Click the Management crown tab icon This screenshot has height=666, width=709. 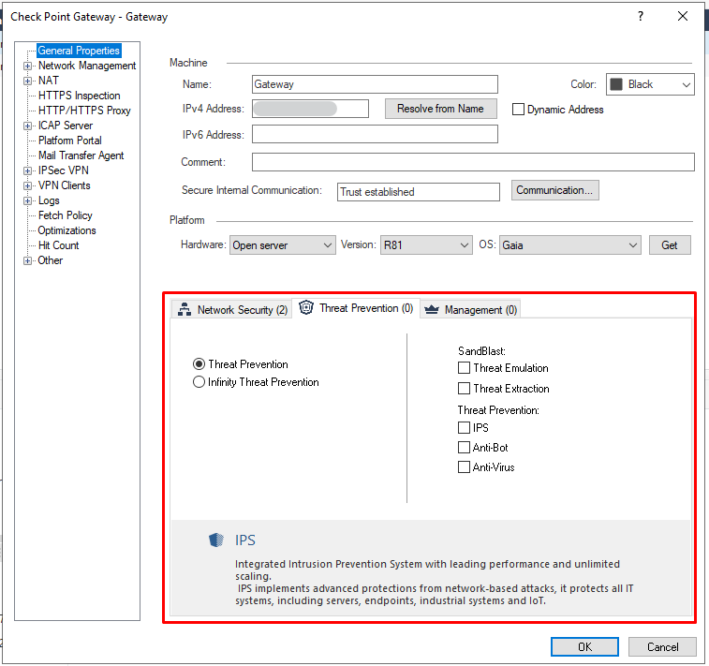[x=432, y=310]
